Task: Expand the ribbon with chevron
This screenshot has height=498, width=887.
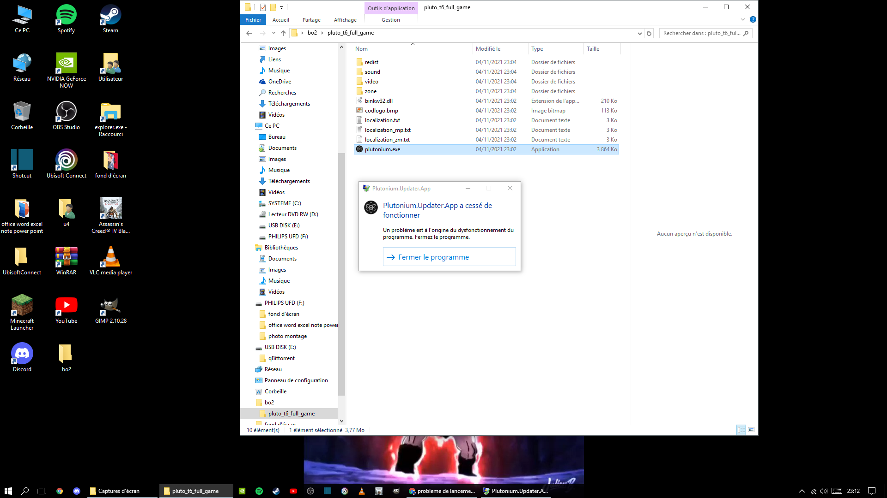Action: pyautogui.click(x=743, y=20)
